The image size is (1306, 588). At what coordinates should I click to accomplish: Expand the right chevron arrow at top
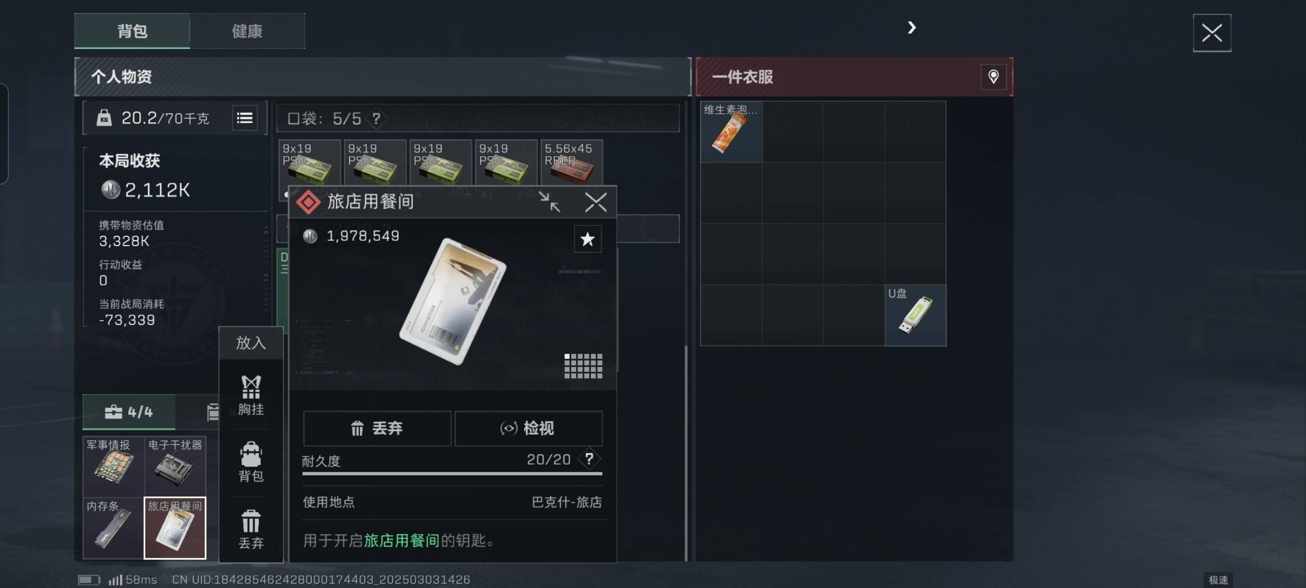(911, 27)
